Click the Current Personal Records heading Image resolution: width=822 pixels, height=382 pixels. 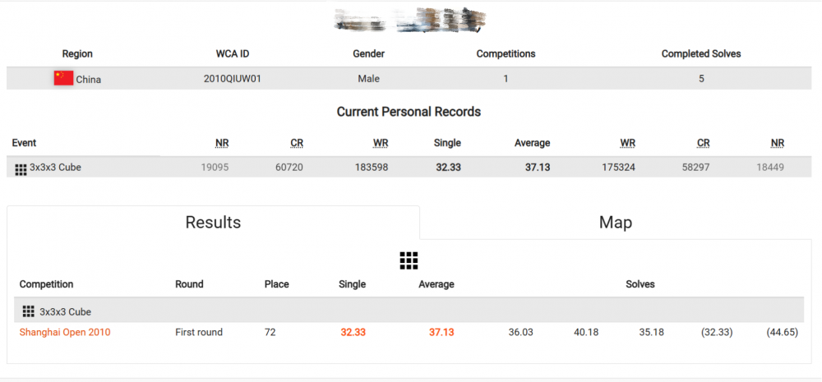tap(409, 112)
